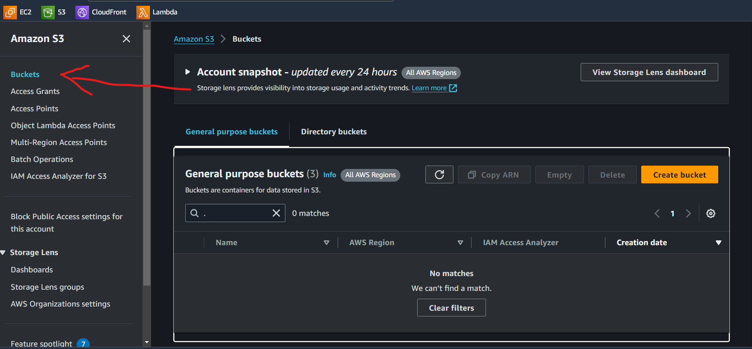Open Access Grants in the sidebar
Image resolution: width=752 pixels, height=349 pixels.
coord(35,91)
